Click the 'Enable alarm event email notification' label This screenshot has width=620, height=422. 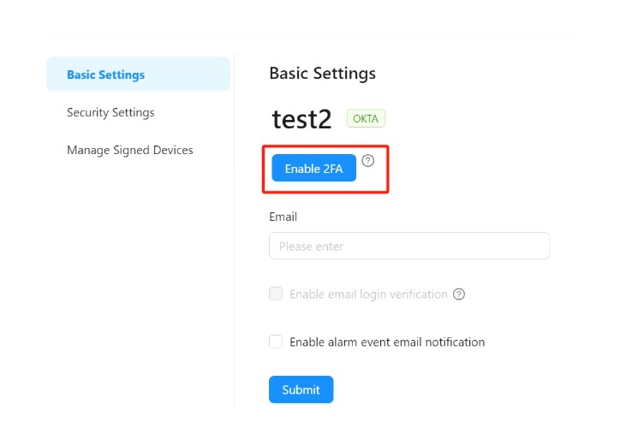(387, 342)
